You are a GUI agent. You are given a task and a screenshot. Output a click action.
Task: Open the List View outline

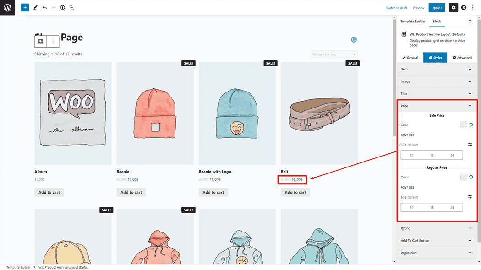[x=71, y=8]
